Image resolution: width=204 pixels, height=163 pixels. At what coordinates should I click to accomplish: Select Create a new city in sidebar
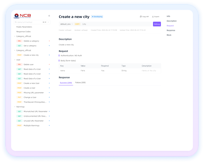click(x=31, y=55)
